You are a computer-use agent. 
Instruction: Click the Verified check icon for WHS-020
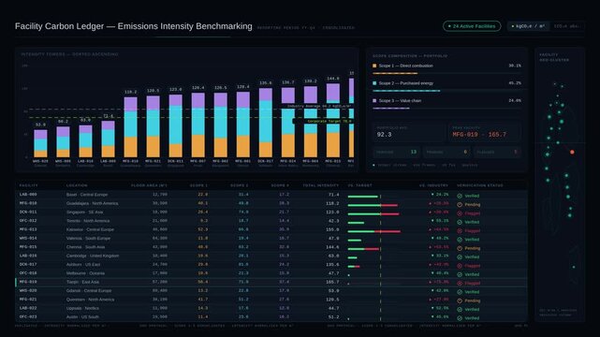[x=460, y=292]
